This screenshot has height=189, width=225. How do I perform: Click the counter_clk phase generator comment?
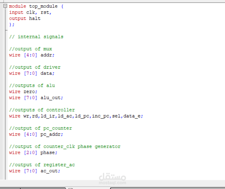click(x=65, y=146)
